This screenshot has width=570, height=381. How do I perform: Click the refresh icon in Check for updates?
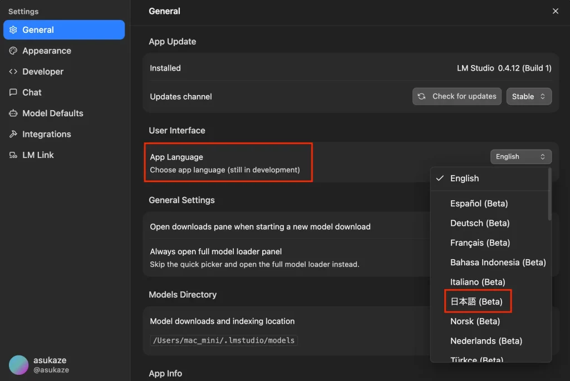coord(422,96)
